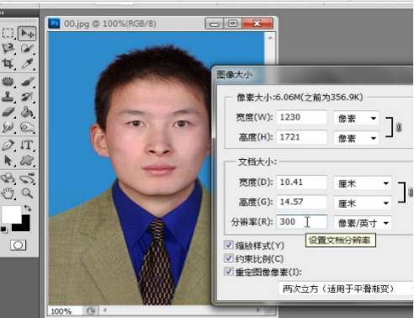Select the Clone Stamp tool

point(8,97)
